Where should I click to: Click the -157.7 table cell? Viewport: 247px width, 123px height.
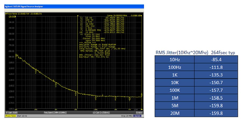pyautogui.click(x=216, y=90)
